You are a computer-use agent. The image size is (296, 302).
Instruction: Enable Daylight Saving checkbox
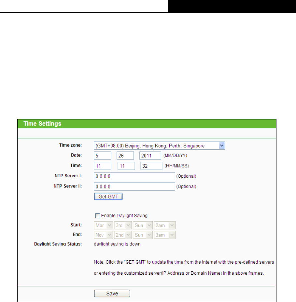(98, 216)
